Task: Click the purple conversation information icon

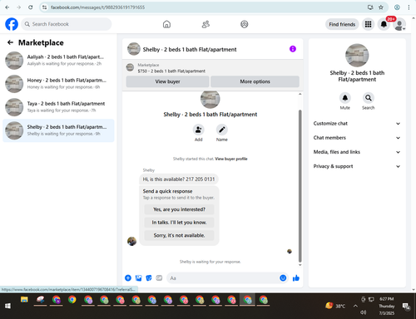Action: (x=293, y=49)
